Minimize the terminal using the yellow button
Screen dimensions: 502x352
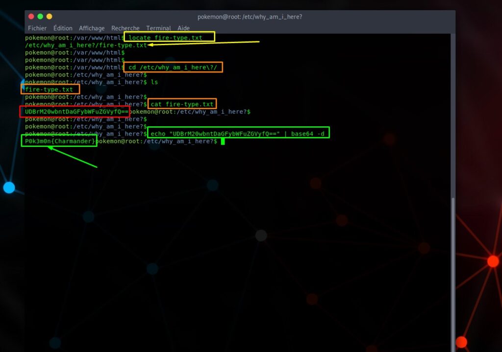click(49, 17)
